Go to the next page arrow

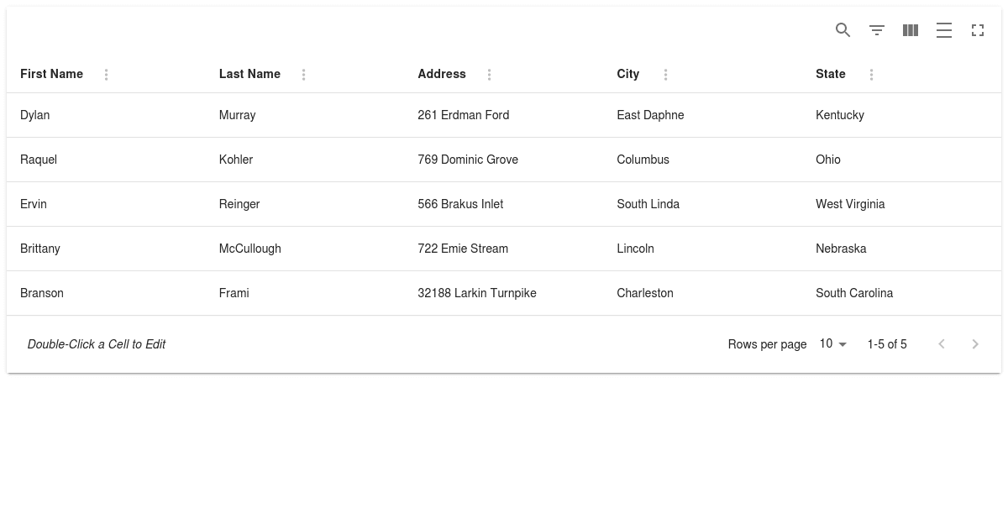(975, 344)
